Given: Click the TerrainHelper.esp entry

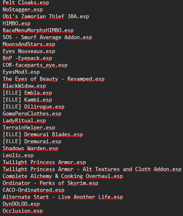Looking at the screenshot, I should click(x=29, y=128).
